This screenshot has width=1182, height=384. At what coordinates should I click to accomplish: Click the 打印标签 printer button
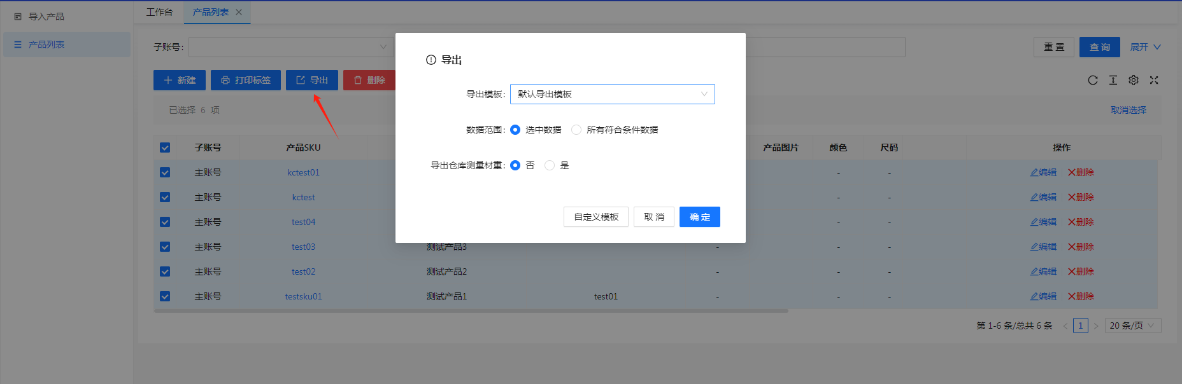tap(246, 80)
